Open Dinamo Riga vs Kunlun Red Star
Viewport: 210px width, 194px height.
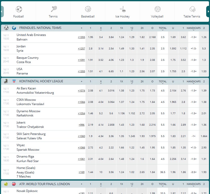(28, 159)
